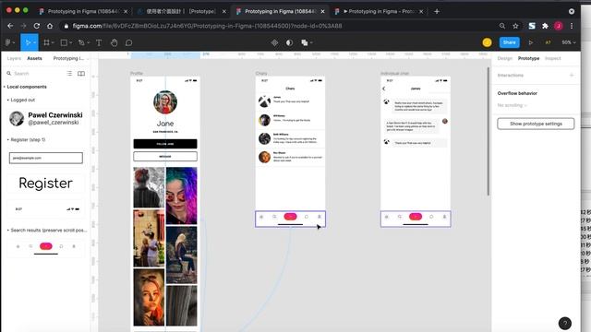The width and height of the screenshot is (591, 332).
Task: Click the browser back arrow
Action: tap(10, 26)
